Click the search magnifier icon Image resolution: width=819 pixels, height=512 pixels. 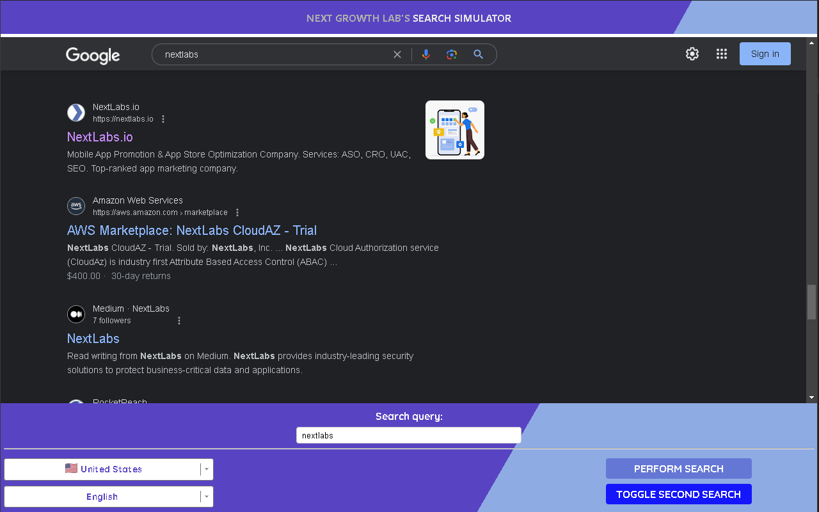(478, 54)
